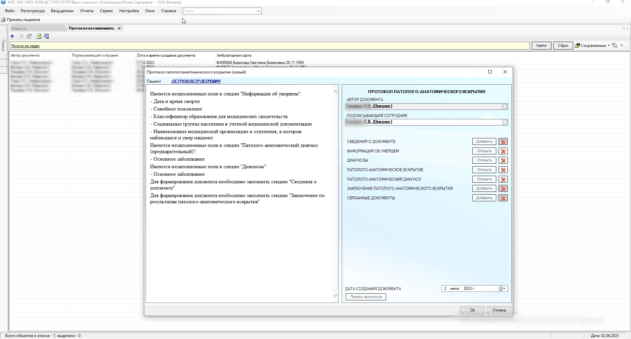Click the Печать протокола button

[366, 297]
